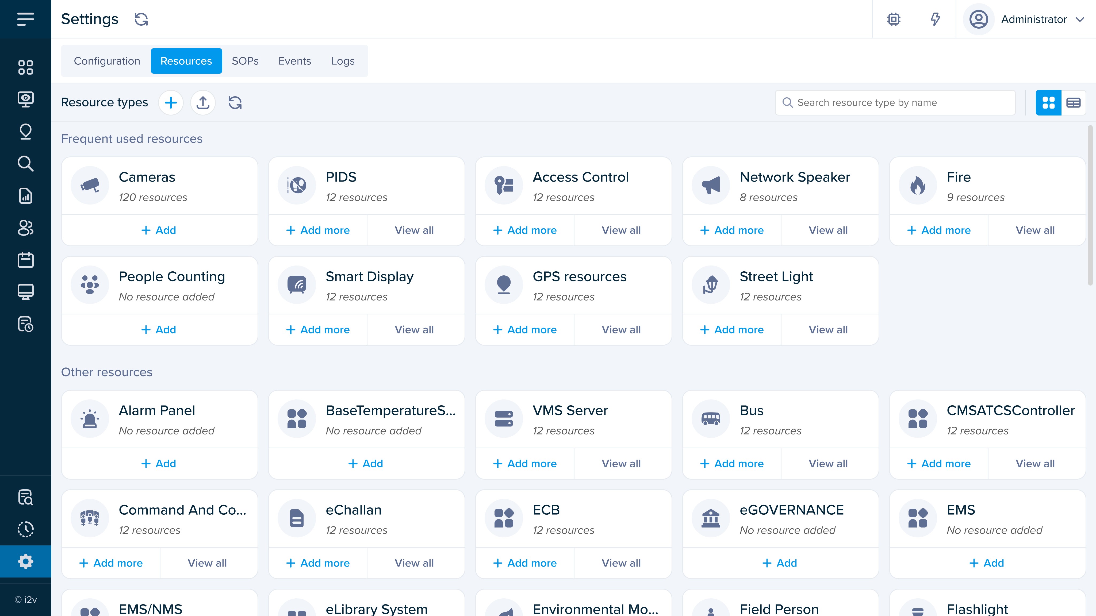Switch to list table view layout
The image size is (1096, 616).
(1074, 102)
